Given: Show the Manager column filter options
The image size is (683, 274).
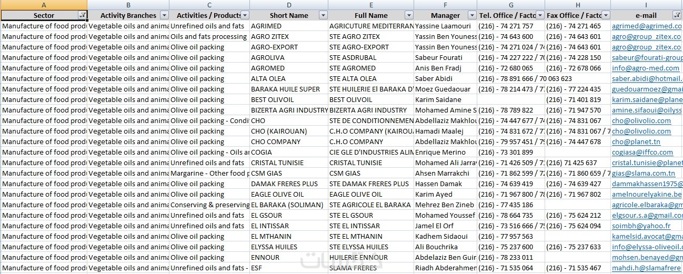Looking at the screenshot, I should click(472, 15).
